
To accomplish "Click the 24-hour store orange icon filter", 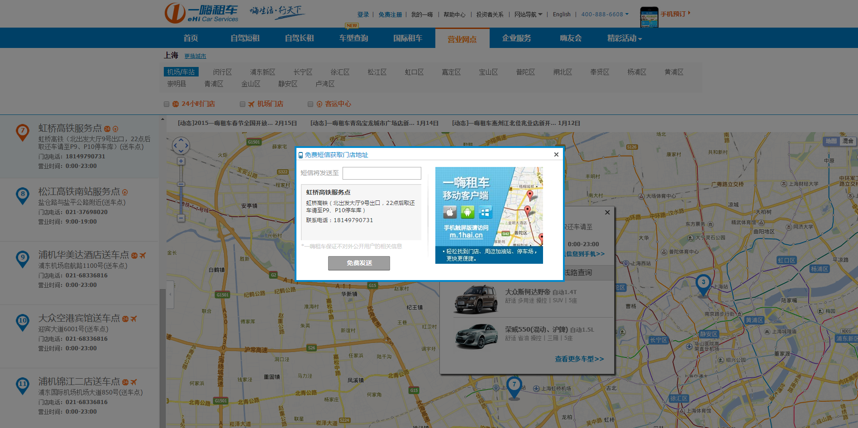I will click(x=176, y=104).
